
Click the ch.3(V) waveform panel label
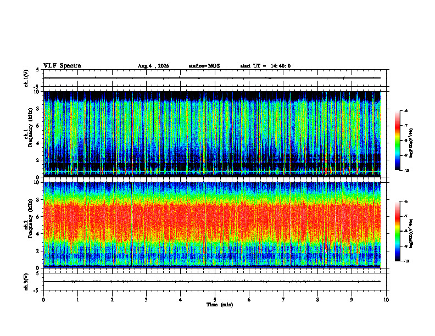26,282
